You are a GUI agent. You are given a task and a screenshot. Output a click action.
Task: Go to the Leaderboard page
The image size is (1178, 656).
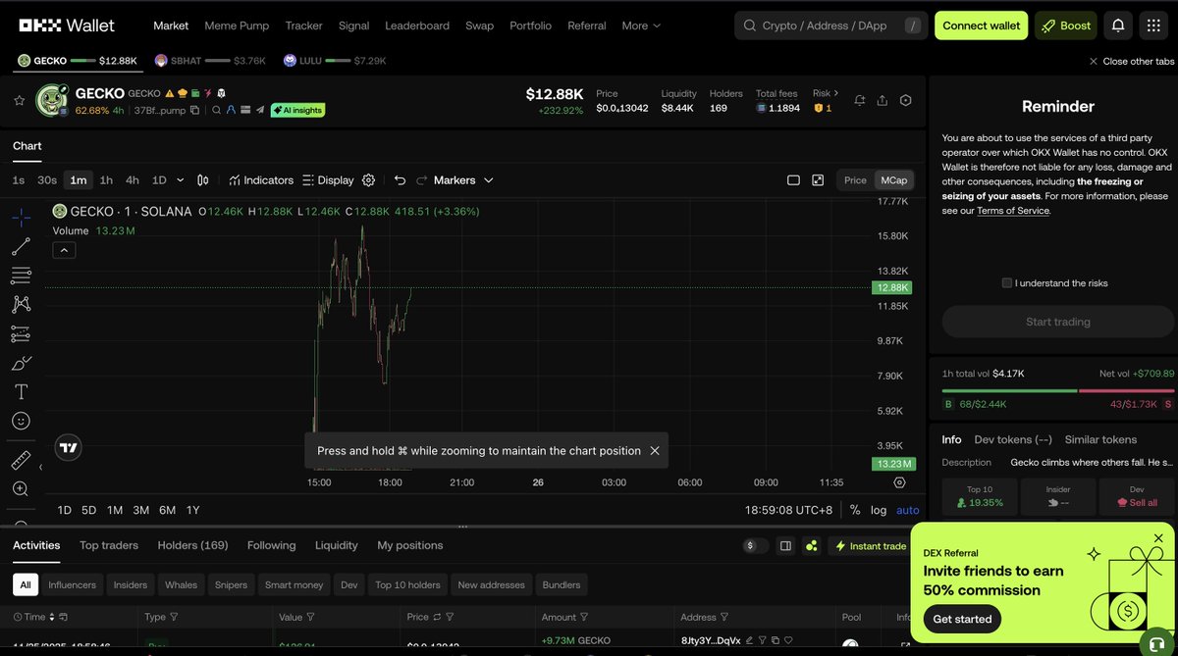click(417, 25)
